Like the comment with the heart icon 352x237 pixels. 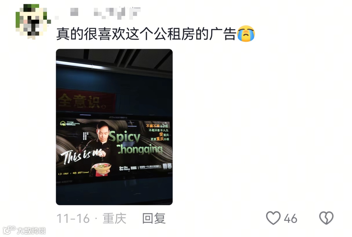[273, 218]
